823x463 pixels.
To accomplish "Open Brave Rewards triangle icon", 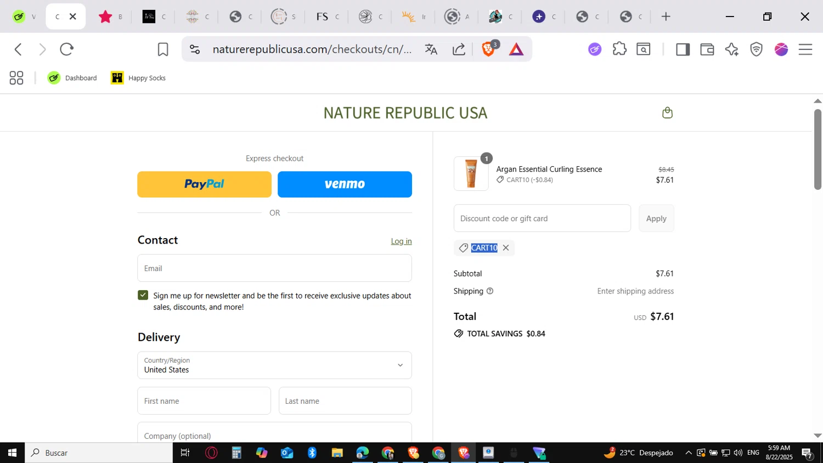I will [x=516, y=50].
